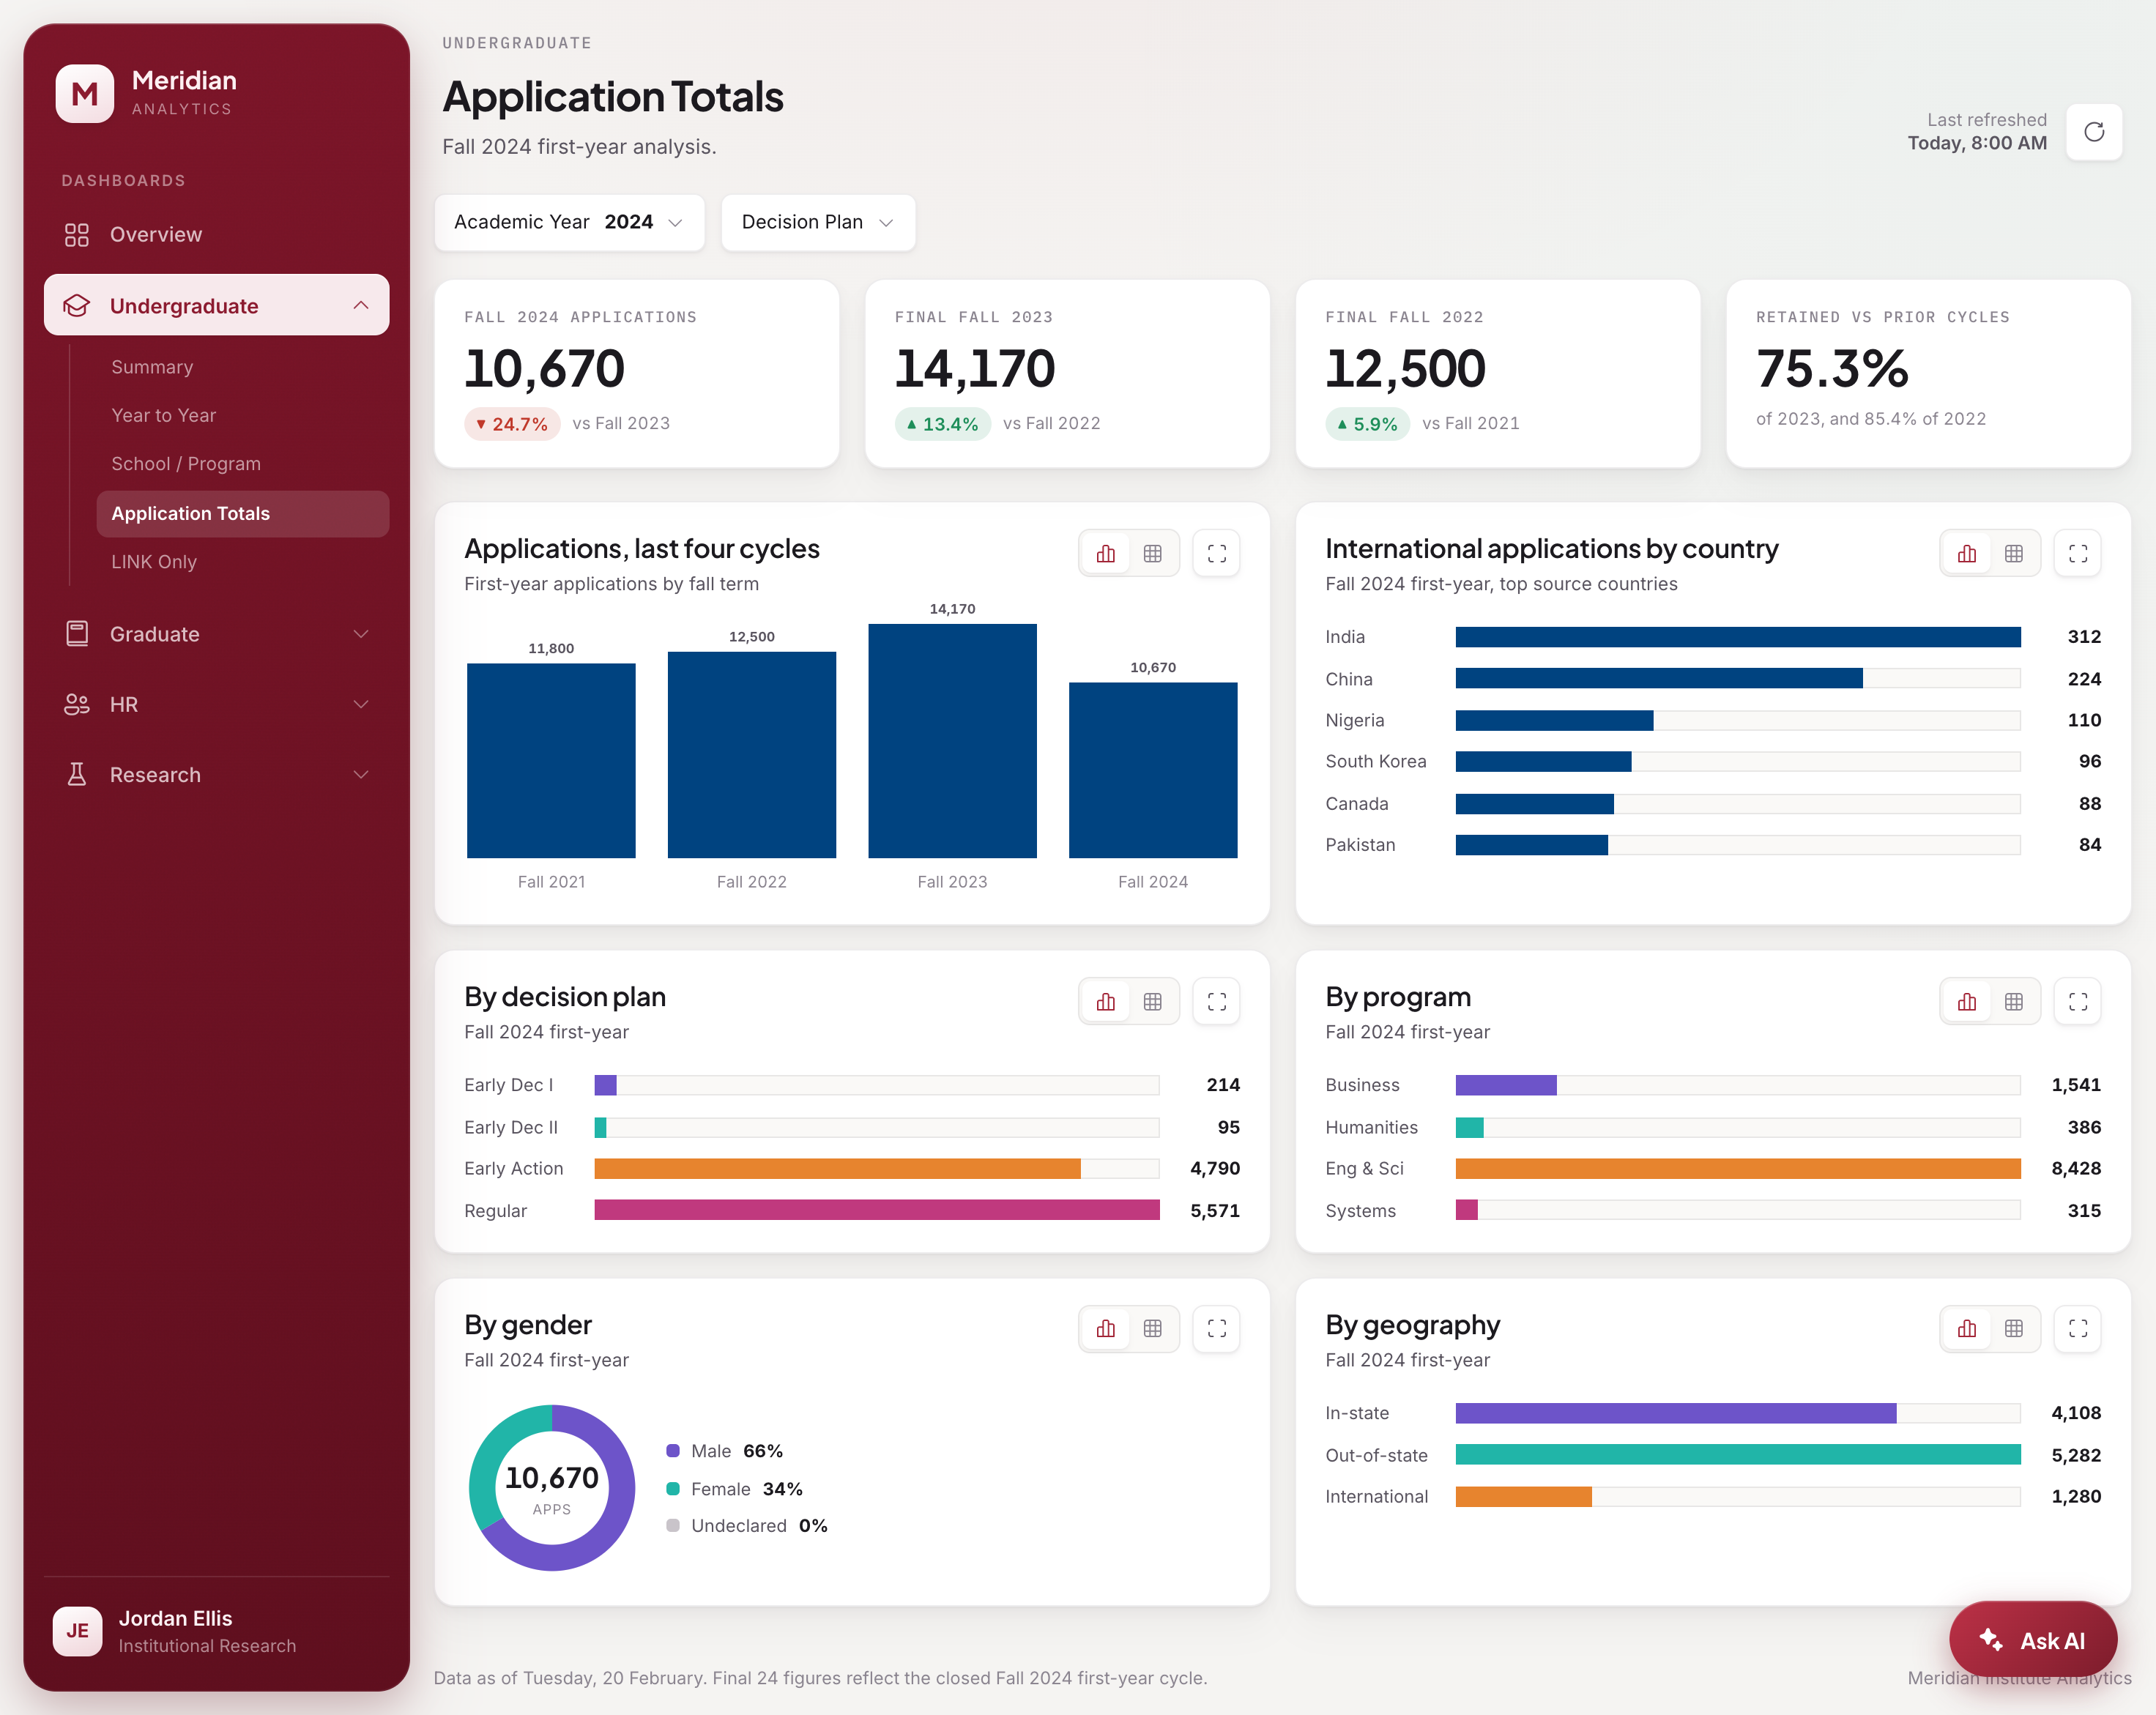Screen dimensions: 2156x1715
Task: Switch By gender to chart view
Action: click(x=1106, y=1329)
